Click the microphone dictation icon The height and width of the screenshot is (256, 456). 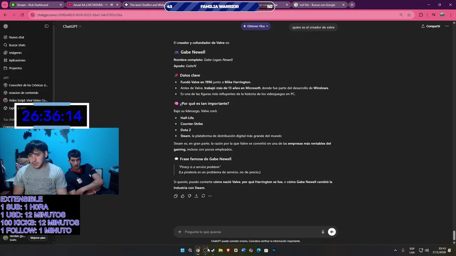323,232
